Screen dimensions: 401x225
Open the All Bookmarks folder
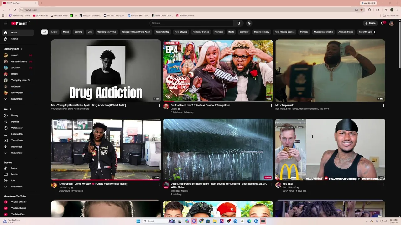pos(391,15)
